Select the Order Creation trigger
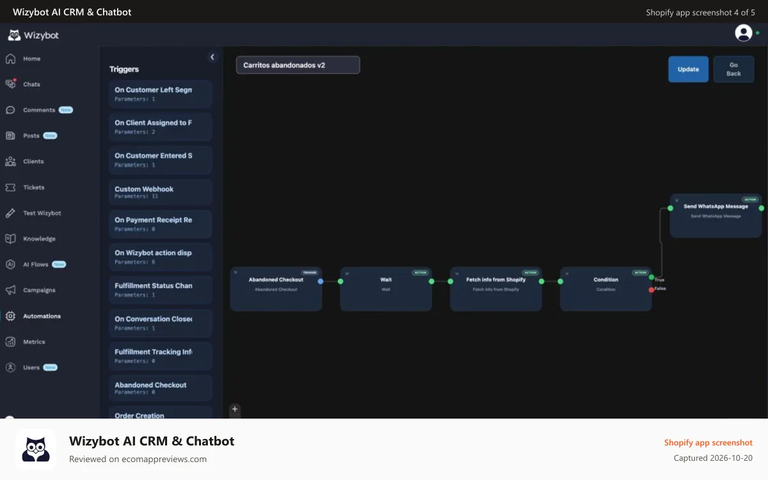Image resolution: width=768 pixels, height=480 pixels. click(x=160, y=413)
